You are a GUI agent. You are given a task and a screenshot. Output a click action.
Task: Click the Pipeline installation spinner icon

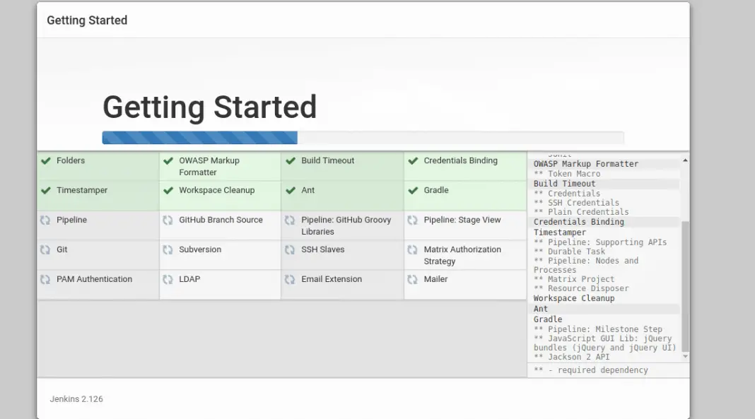45,220
